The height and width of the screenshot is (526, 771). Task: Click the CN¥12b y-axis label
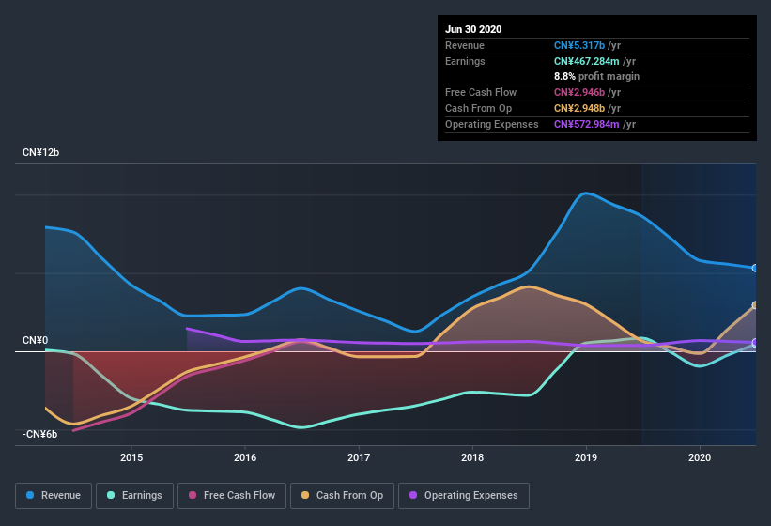point(40,152)
